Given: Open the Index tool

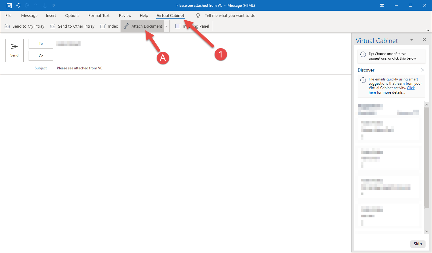Looking at the screenshot, I should point(109,26).
